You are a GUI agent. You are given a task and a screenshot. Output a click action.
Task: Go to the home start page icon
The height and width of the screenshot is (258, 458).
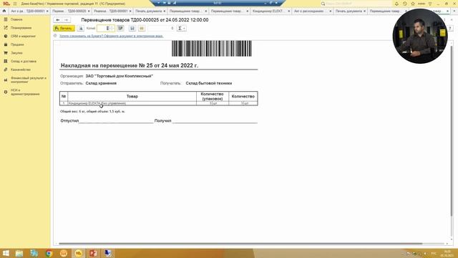coord(4,11)
